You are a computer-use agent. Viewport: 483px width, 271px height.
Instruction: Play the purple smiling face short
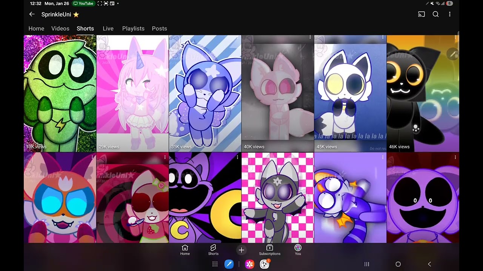[423, 198]
